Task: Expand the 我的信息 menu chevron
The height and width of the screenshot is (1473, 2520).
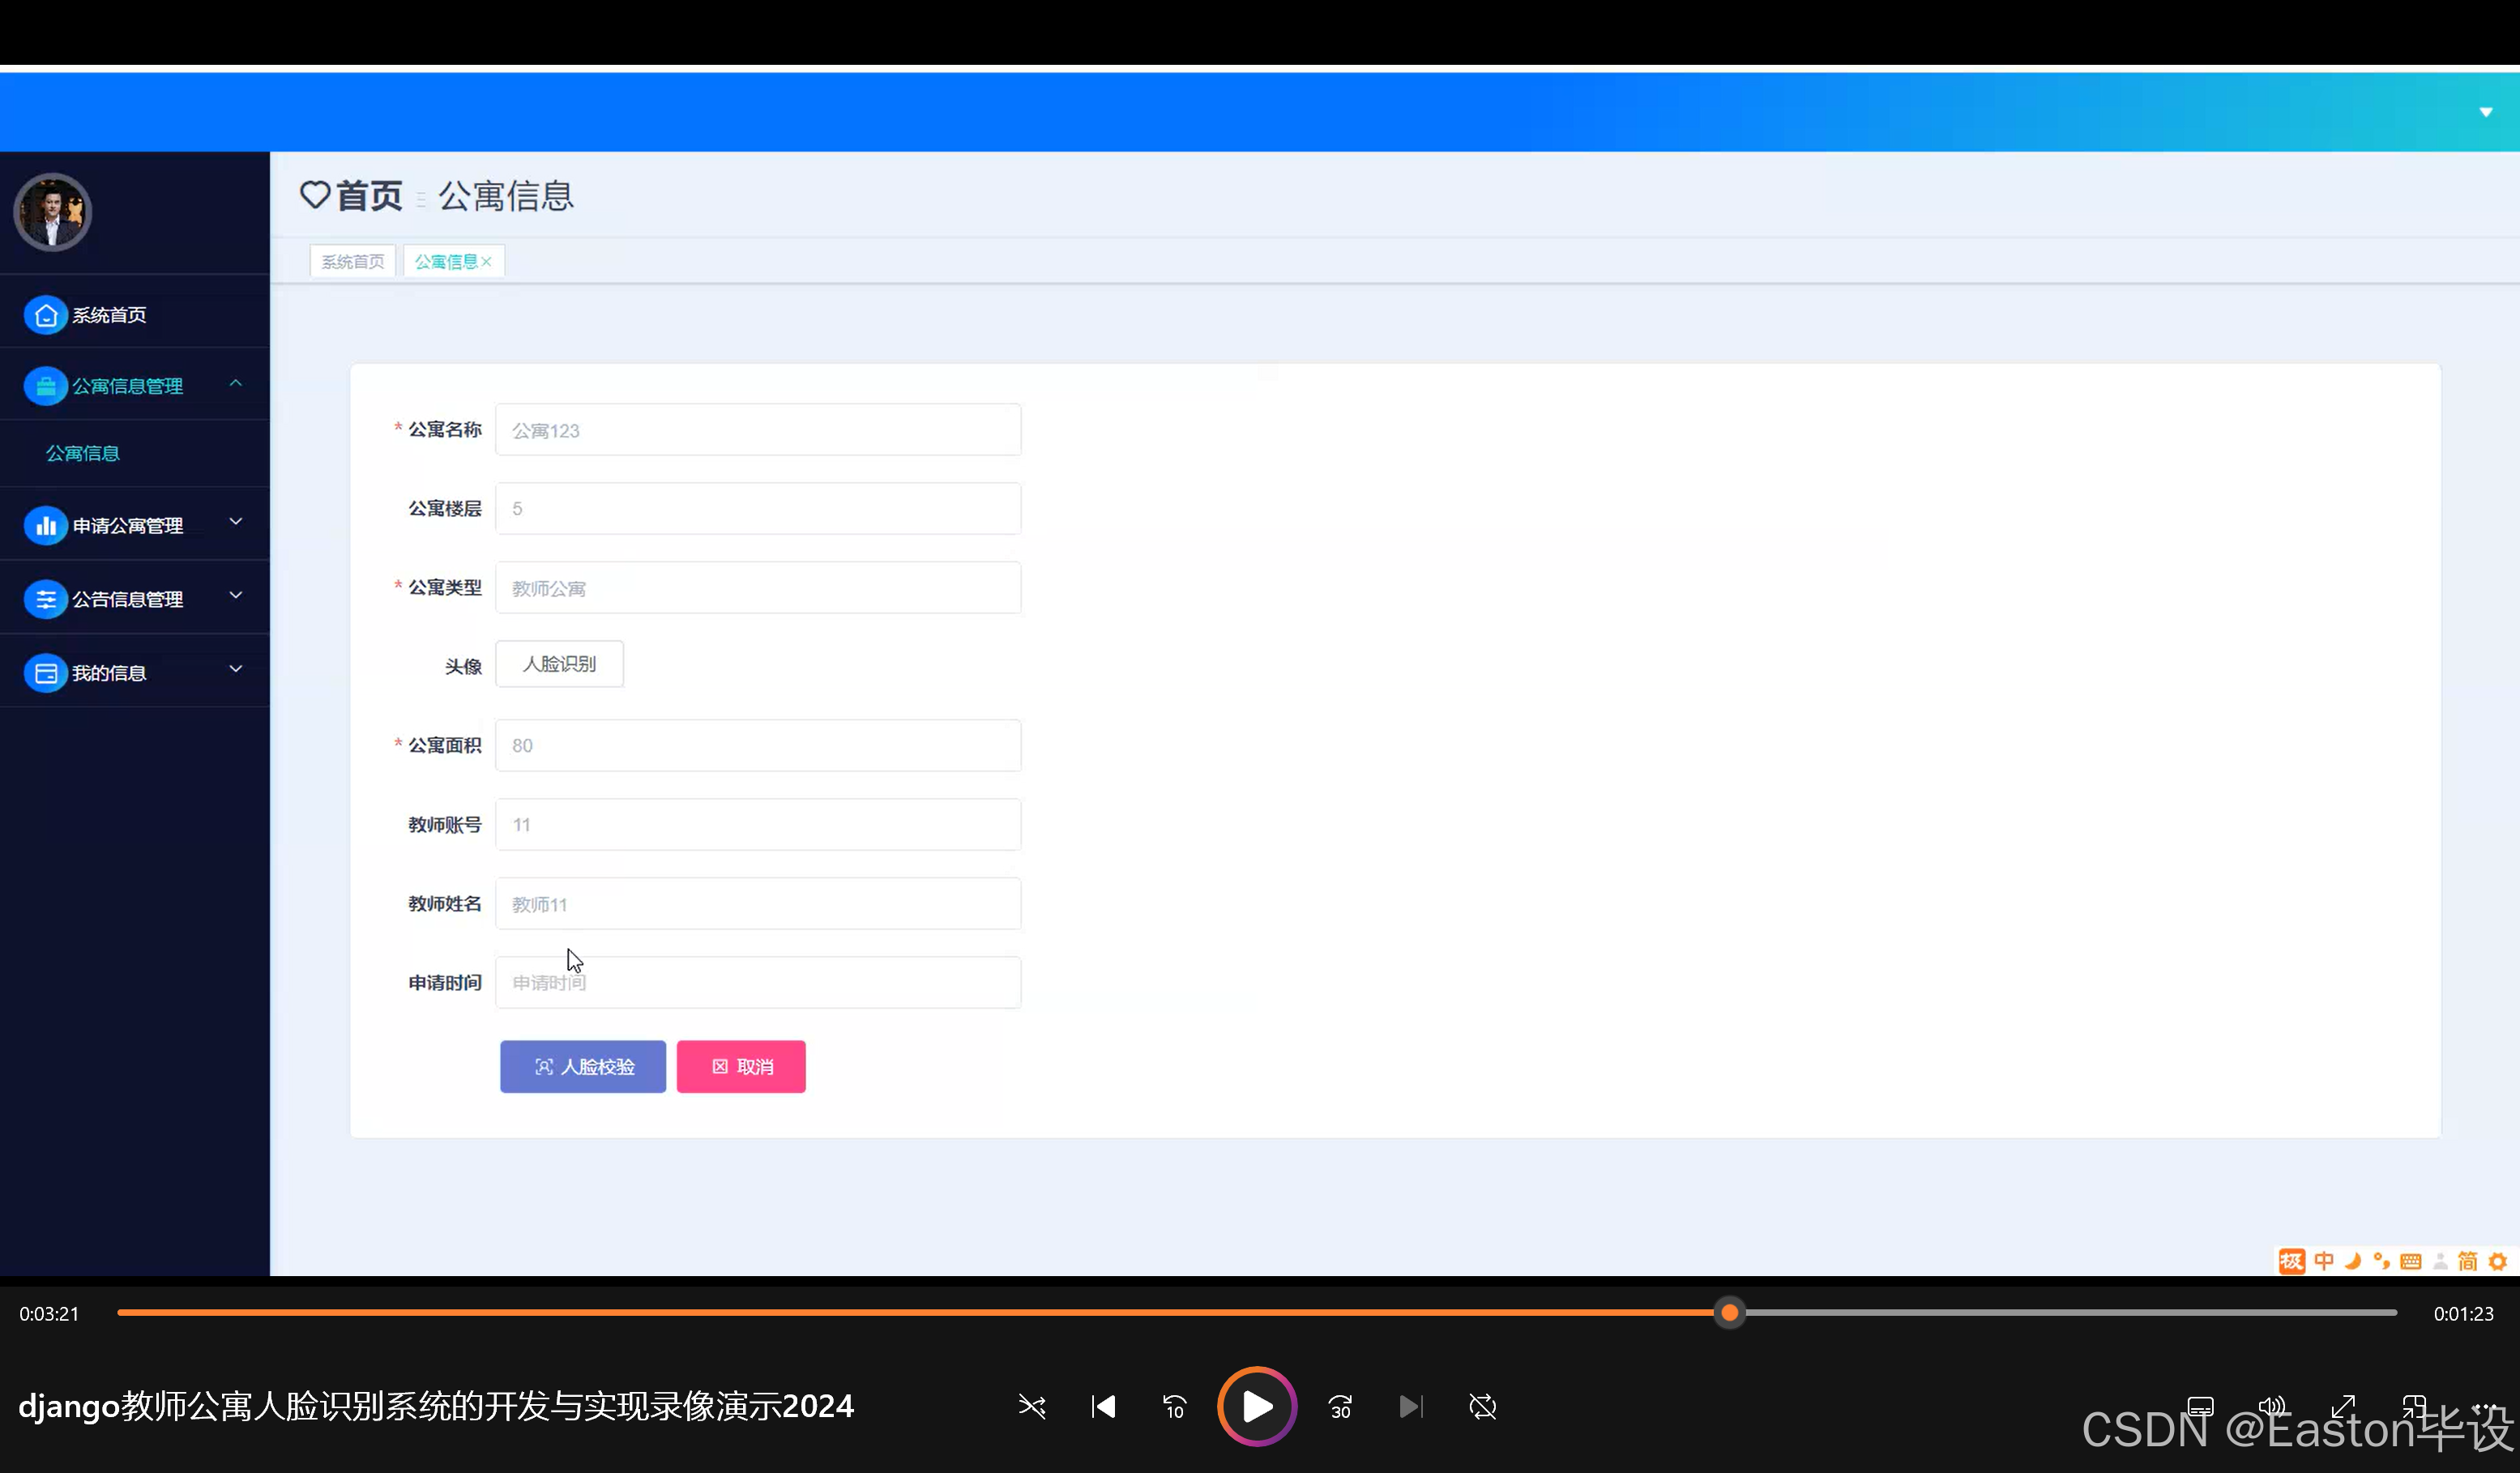Action: pos(236,669)
